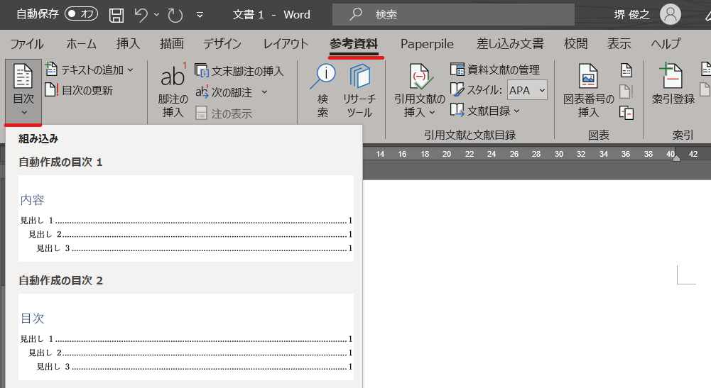Select the 参考資料 tab
Image resolution: width=711 pixels, height=388 pixels.
[354, 44]
